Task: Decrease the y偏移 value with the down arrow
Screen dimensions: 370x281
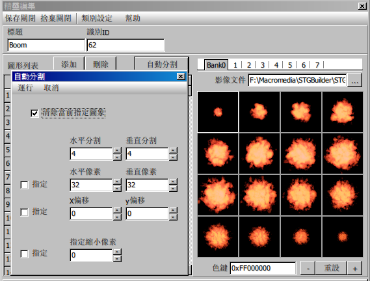Action: (173, 217)
